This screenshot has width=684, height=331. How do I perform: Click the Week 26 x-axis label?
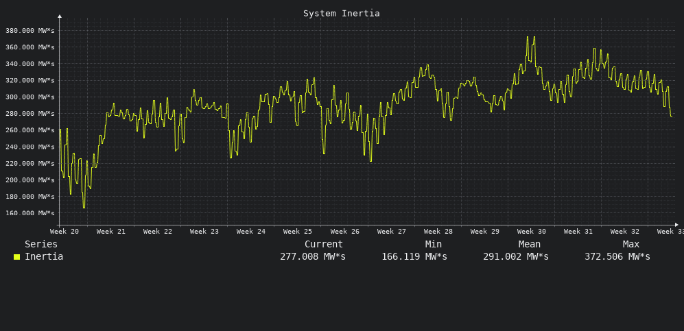click(x=344, y=231)
